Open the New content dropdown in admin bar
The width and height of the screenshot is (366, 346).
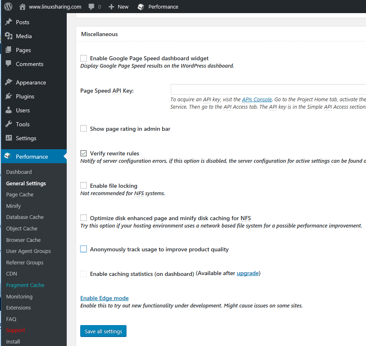coord(119,7)
